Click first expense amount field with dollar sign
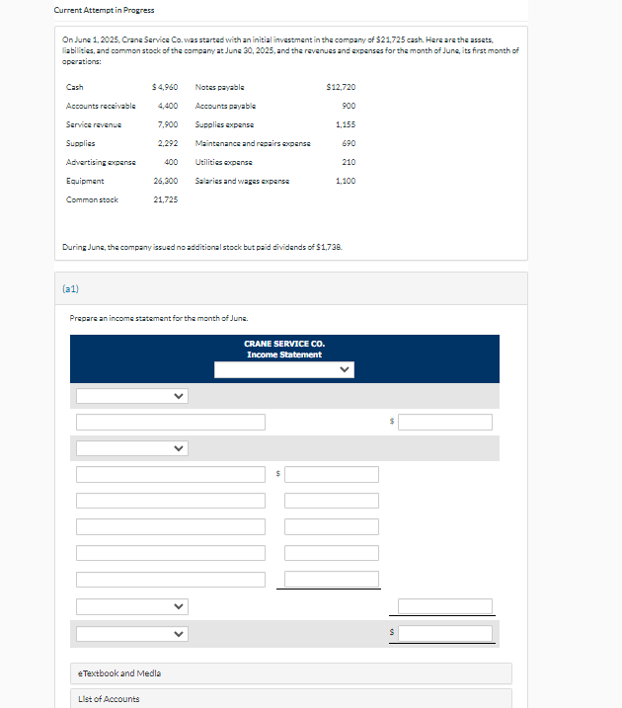 [x=332, y=475]
